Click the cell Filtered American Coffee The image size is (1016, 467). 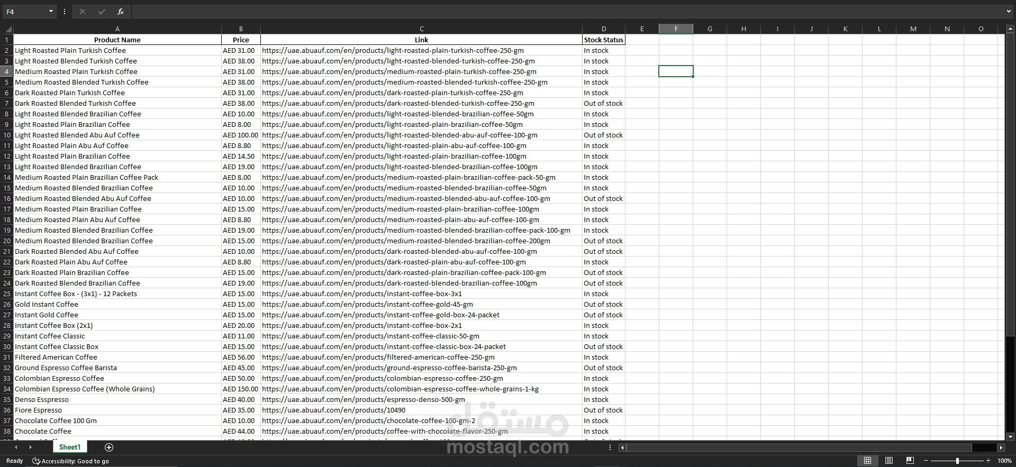coord(117,357)
